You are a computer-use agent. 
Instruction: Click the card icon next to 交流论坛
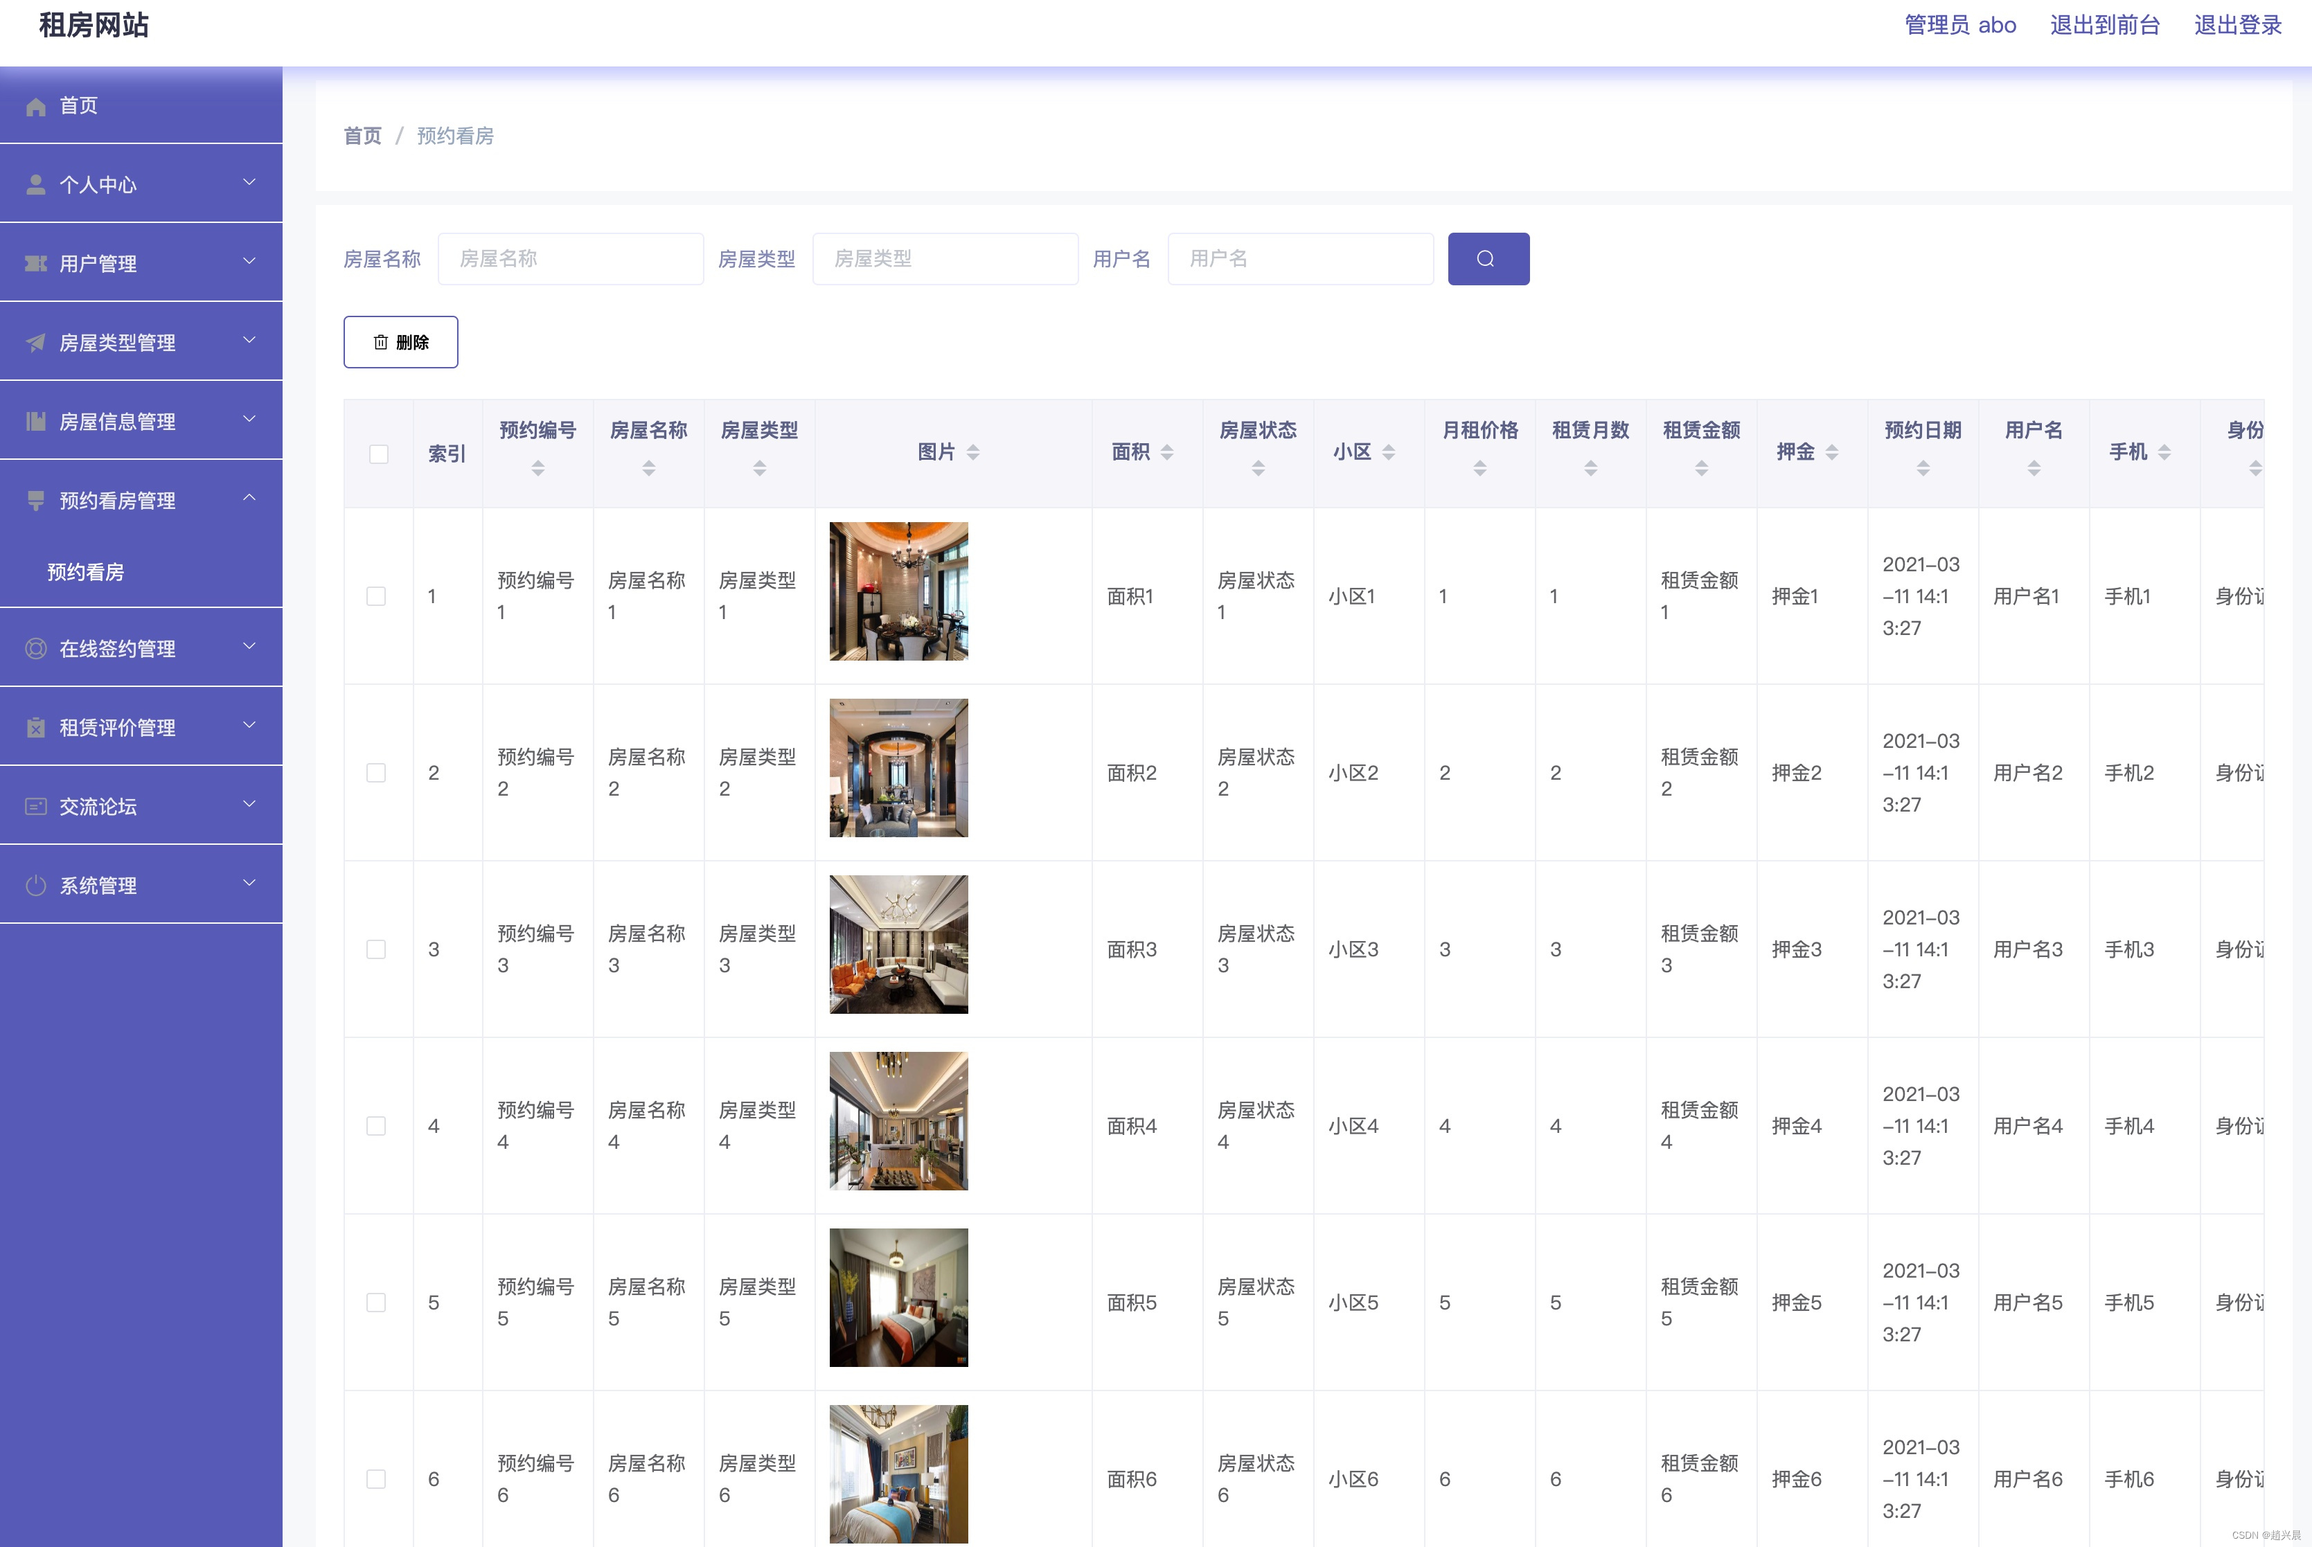35,806
